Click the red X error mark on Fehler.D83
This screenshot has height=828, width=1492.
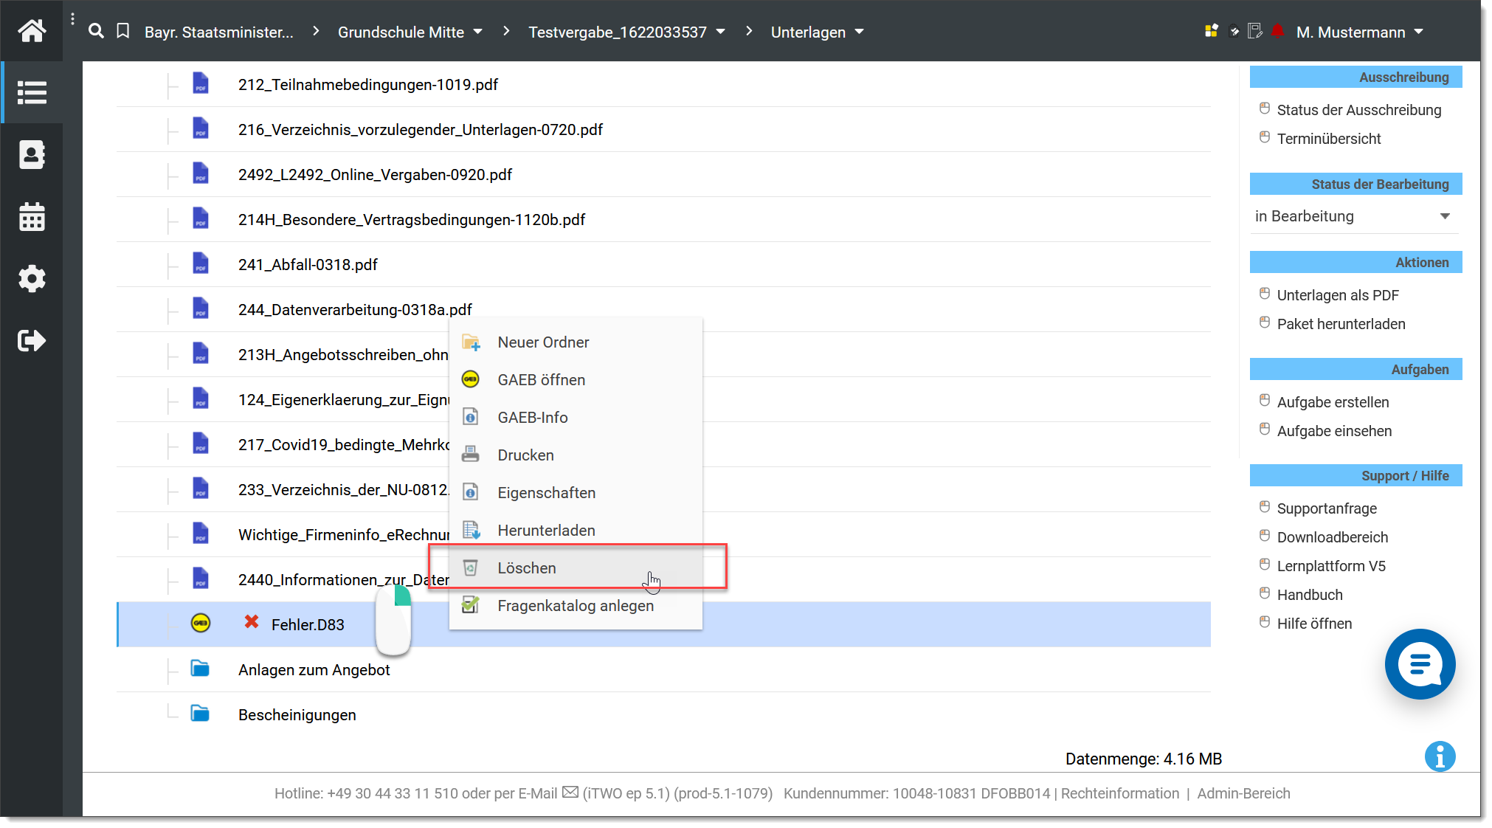(x=252, y=622)
